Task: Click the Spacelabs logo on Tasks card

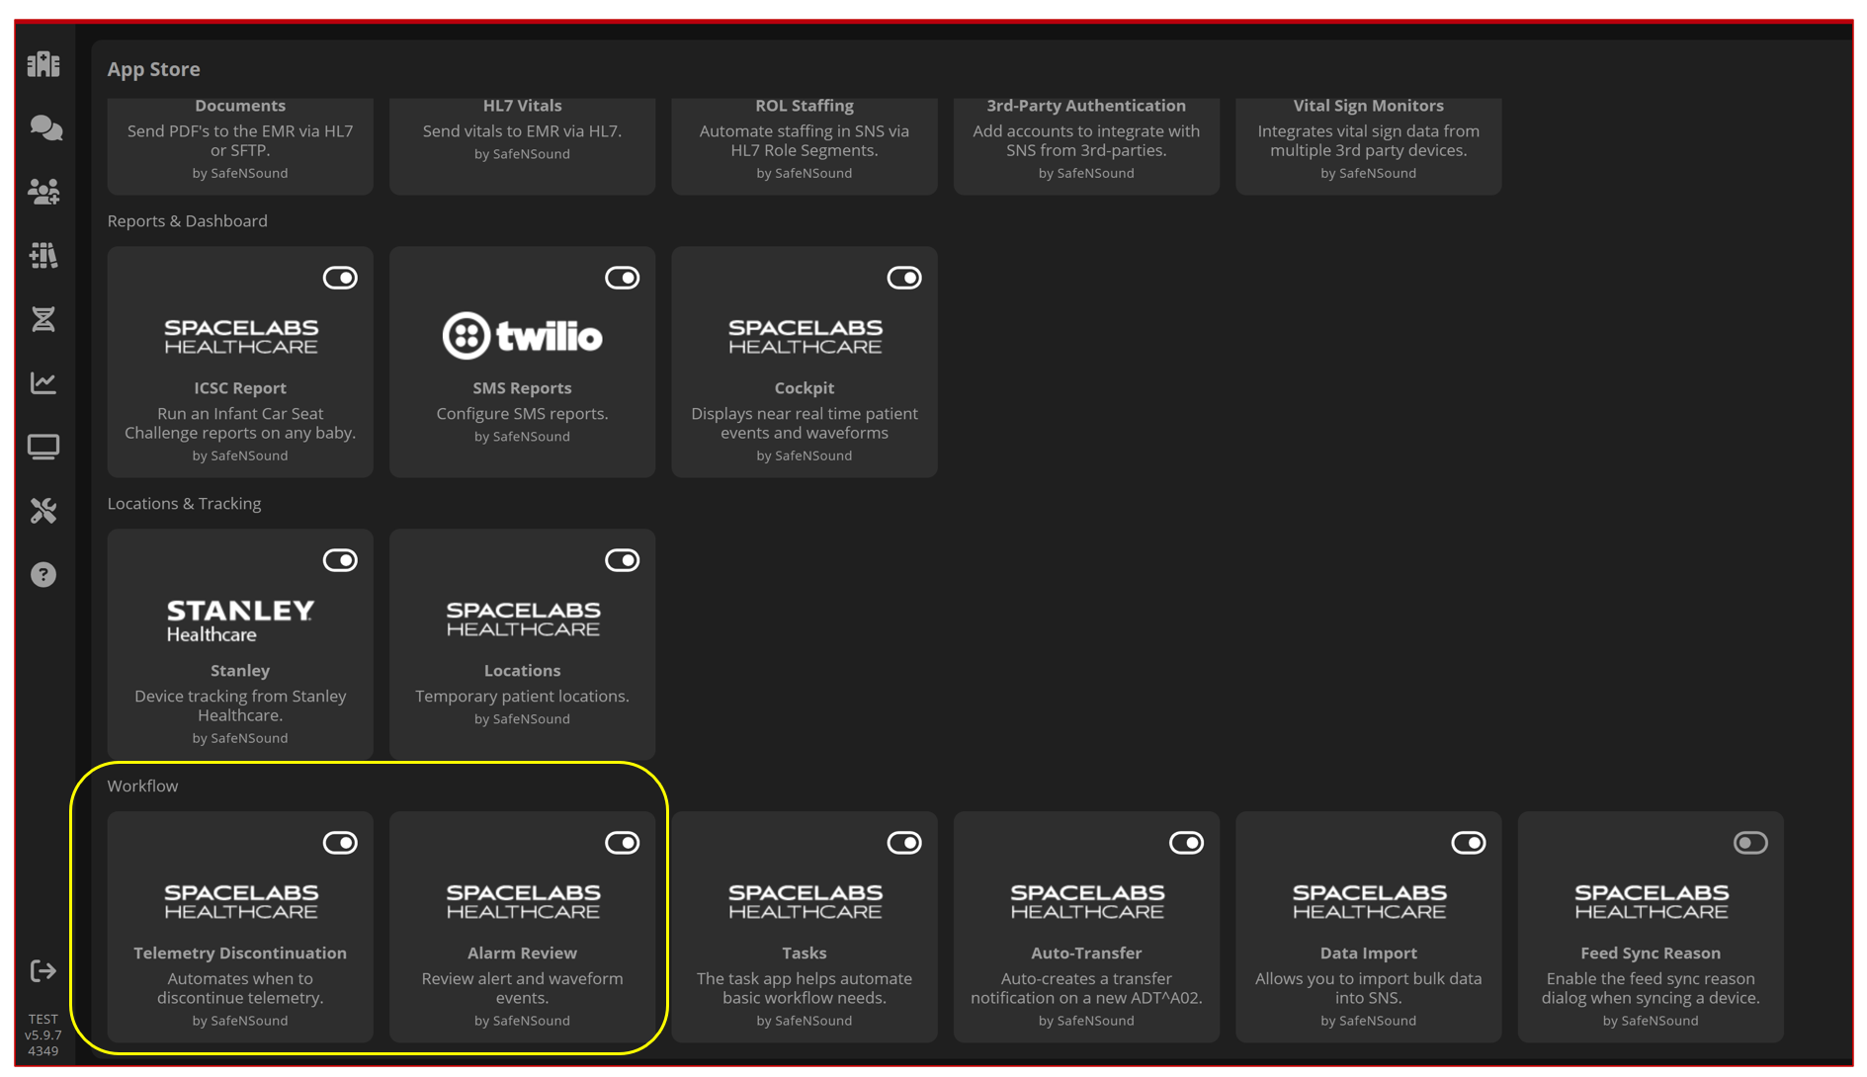Action: coord(805,901)
